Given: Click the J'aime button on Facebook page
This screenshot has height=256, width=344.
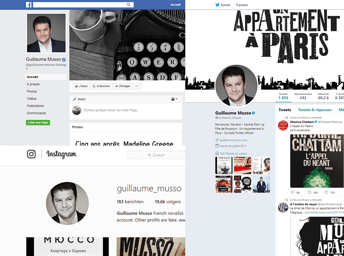Looking at the screenshot, I should click(81, 86).
